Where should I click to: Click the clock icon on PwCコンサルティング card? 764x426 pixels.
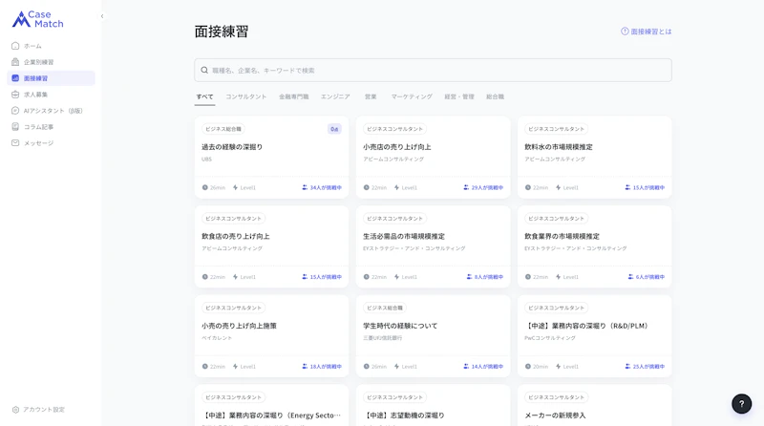(528, 367)
